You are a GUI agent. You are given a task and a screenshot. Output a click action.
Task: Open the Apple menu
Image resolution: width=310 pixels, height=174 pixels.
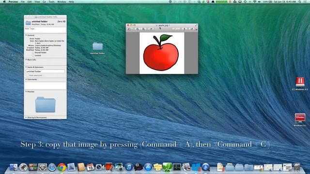pos(4,1)
